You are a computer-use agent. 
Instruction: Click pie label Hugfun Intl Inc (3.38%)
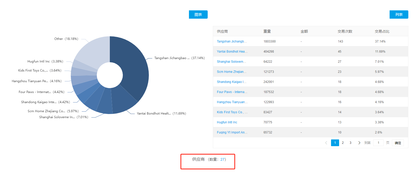(x=45, y=61)
